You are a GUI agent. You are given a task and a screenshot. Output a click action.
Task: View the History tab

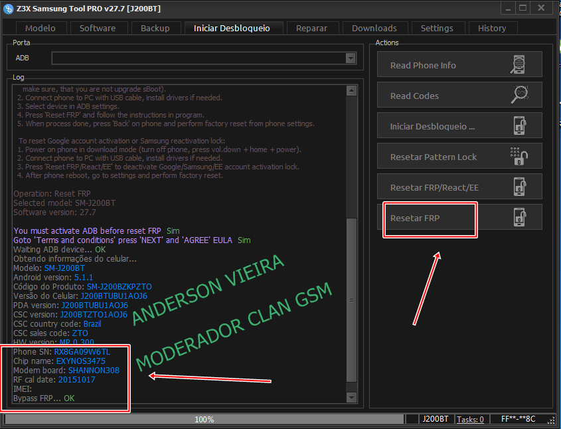(x=492, y=29)
